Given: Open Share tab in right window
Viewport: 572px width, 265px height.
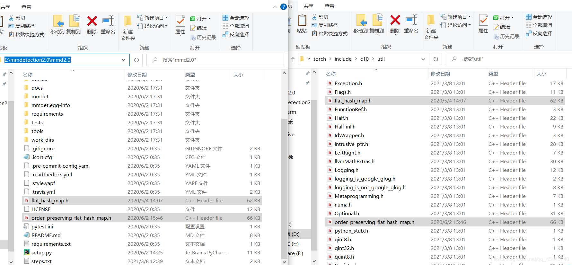Looking at the screenshot, I should [x=309, y=6].
